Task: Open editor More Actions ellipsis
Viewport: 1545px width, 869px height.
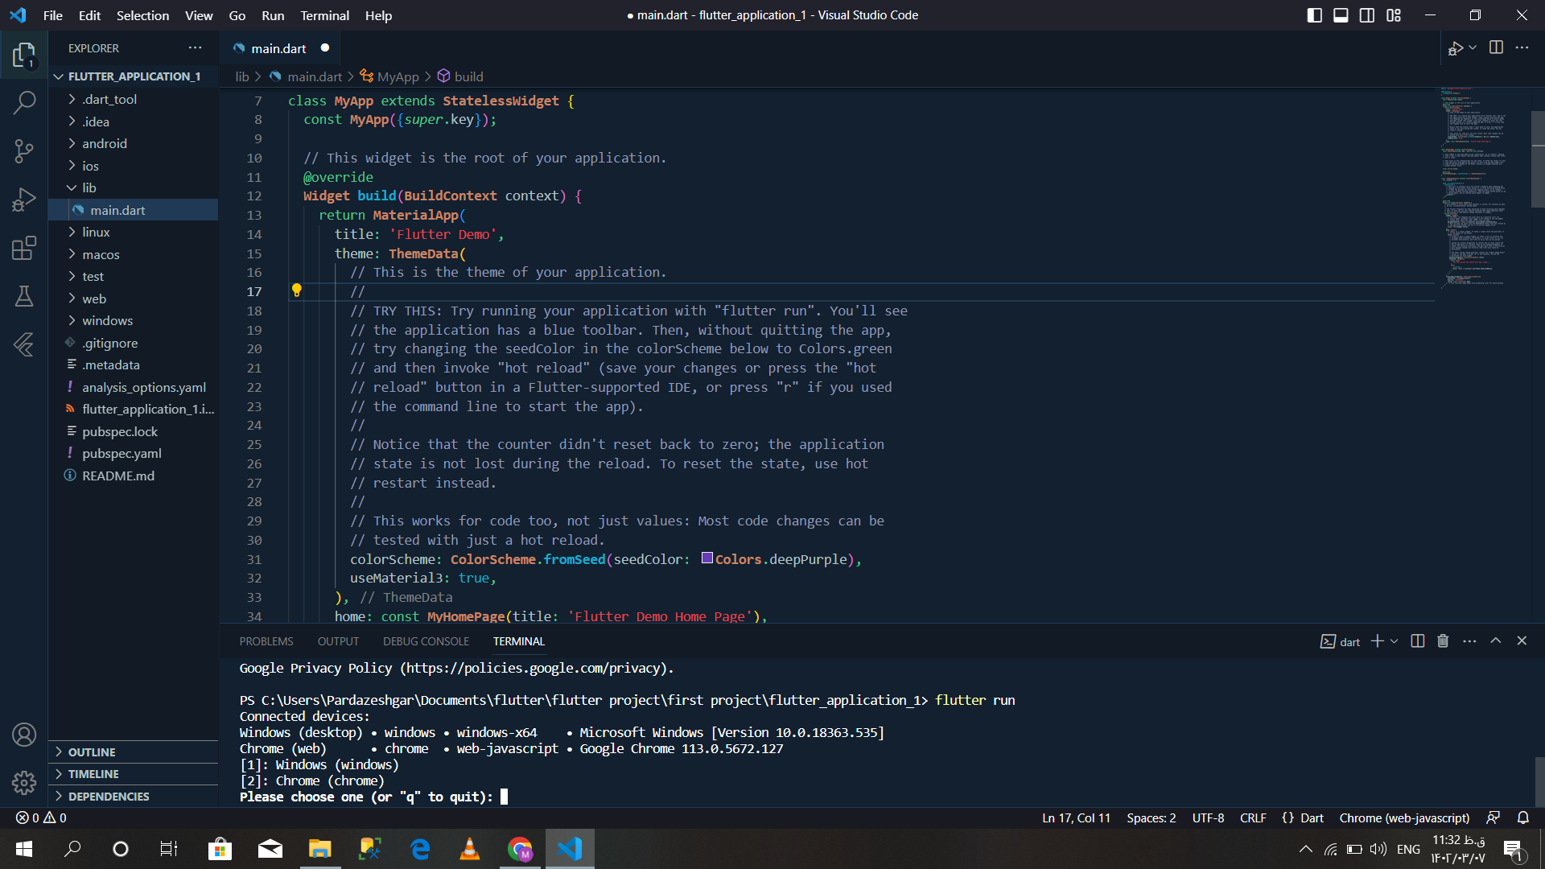Action: click(x=1522, y=47)
